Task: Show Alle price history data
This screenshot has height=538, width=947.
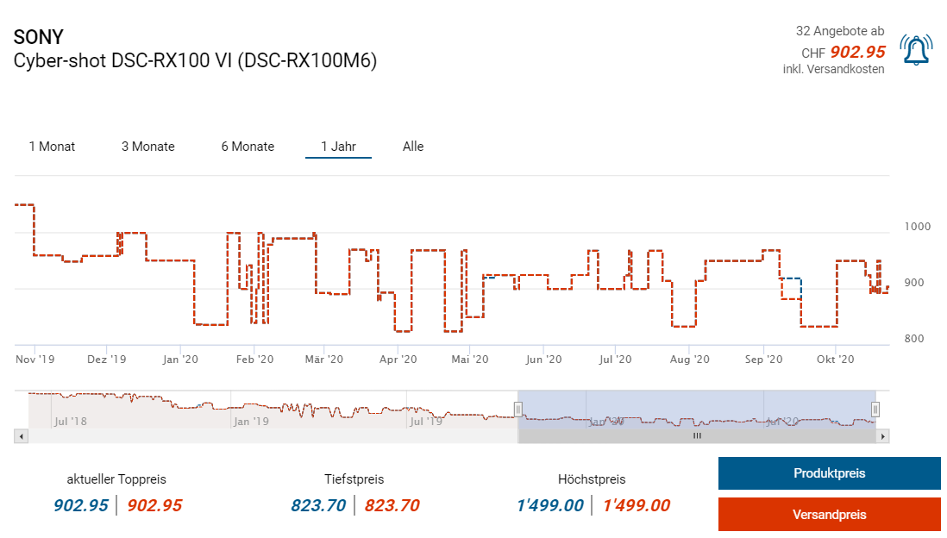Action: point(413,147)
